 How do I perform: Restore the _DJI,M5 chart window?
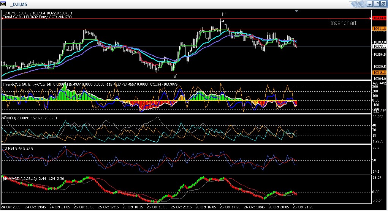coord(376,4)
